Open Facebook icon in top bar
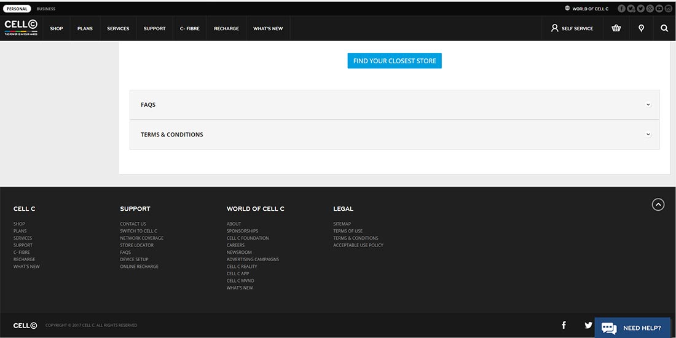 pyautogui.click(x=621, y=9)
